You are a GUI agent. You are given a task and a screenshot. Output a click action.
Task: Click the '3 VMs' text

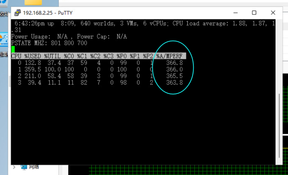[x=128, y=24]
